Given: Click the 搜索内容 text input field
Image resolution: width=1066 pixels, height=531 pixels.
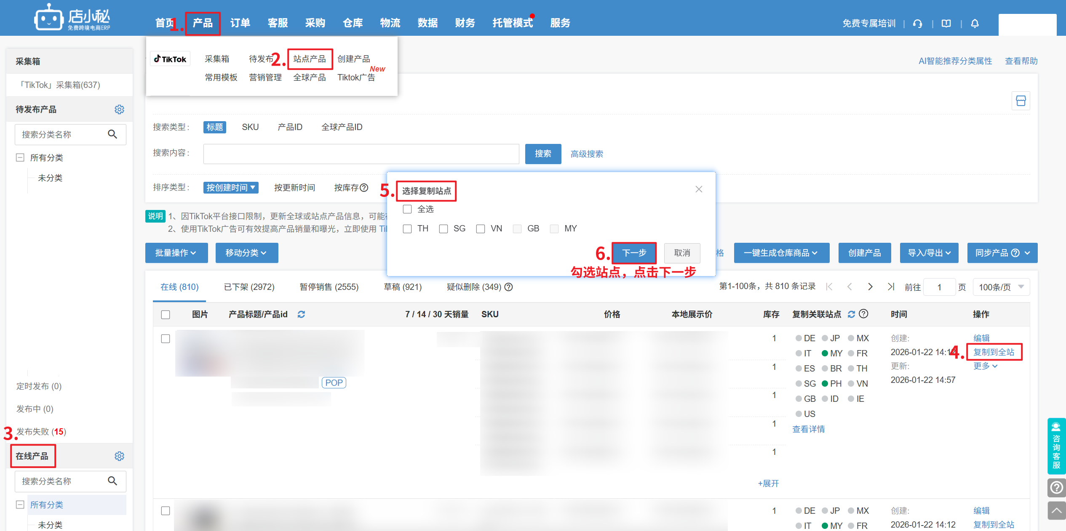Looking at the screenshot, I should (x=361, y=154).
